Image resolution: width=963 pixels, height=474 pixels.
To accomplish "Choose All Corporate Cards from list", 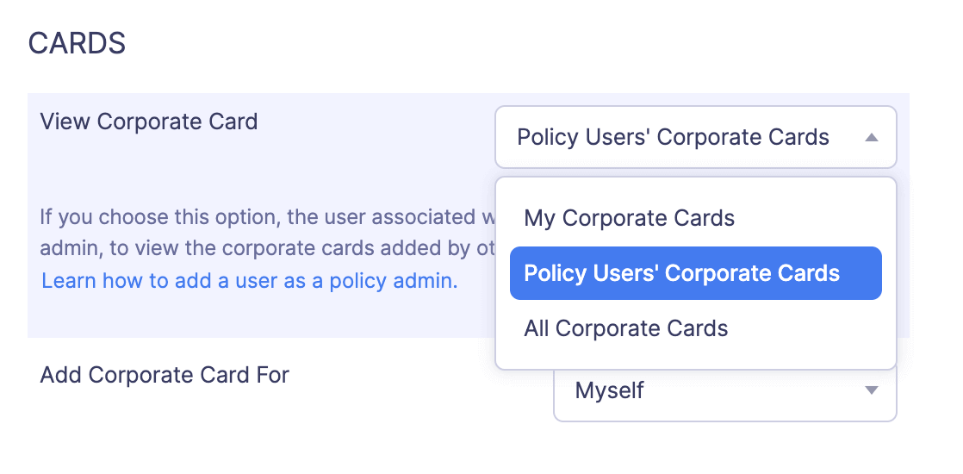I will (x=626, y=328).
